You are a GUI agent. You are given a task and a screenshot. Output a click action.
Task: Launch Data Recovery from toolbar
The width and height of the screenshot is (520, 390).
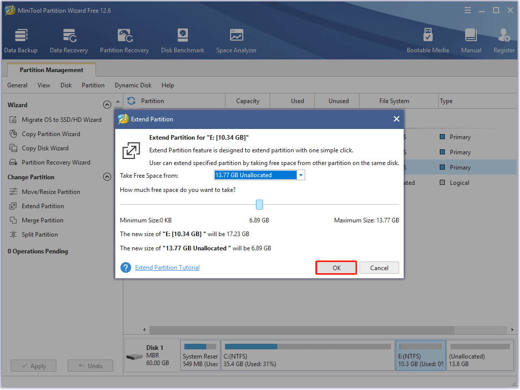click(x=69, y=41)
